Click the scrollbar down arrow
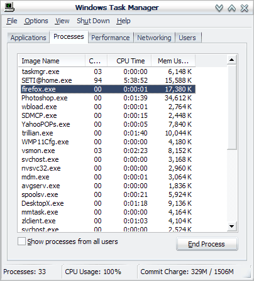This screenshot has width=254, height=281. (232, 226)
